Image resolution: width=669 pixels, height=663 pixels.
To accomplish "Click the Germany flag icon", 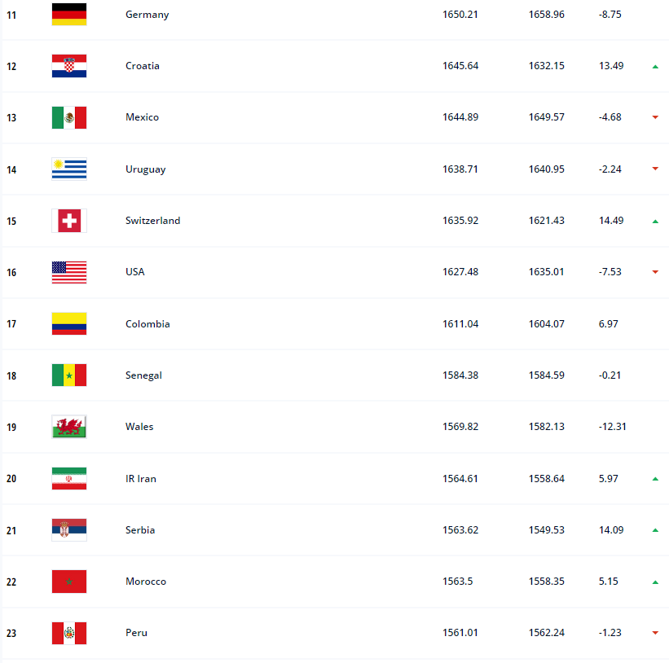I will [69, 15].
